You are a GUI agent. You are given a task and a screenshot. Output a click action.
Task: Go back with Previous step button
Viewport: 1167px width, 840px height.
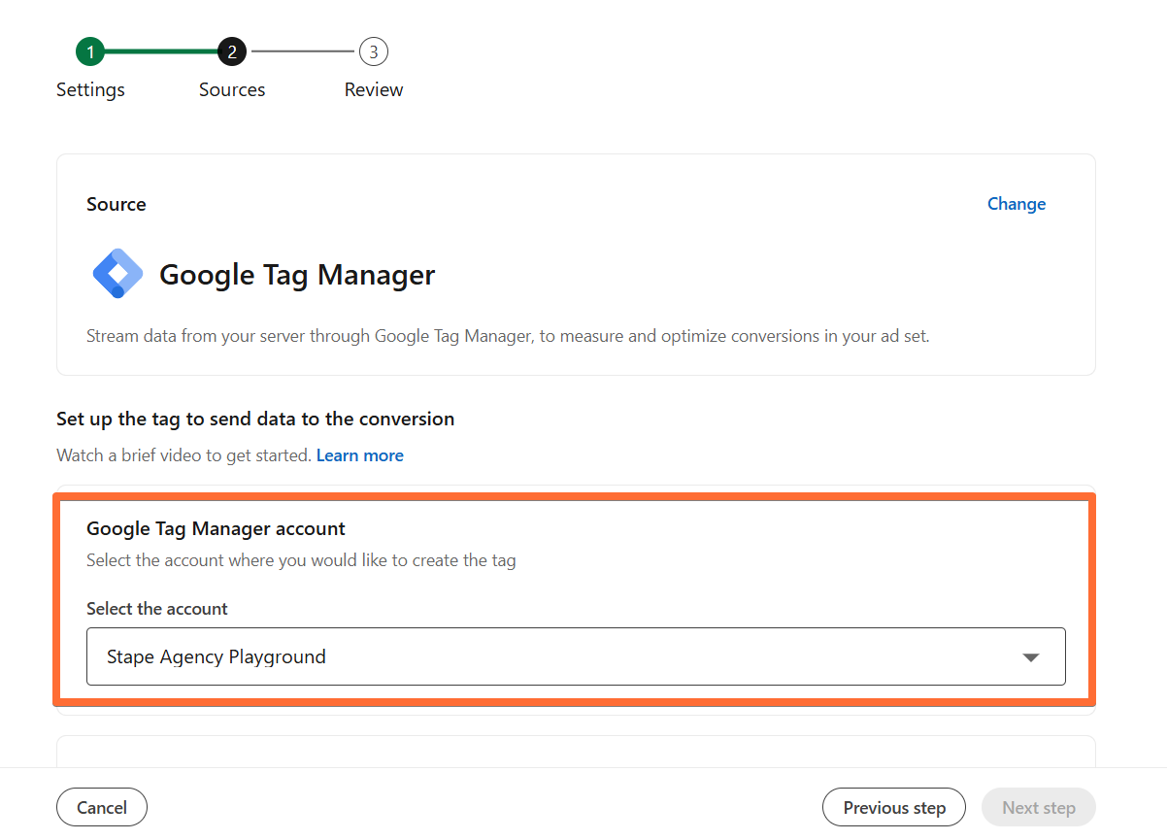(x=894, y=807)
